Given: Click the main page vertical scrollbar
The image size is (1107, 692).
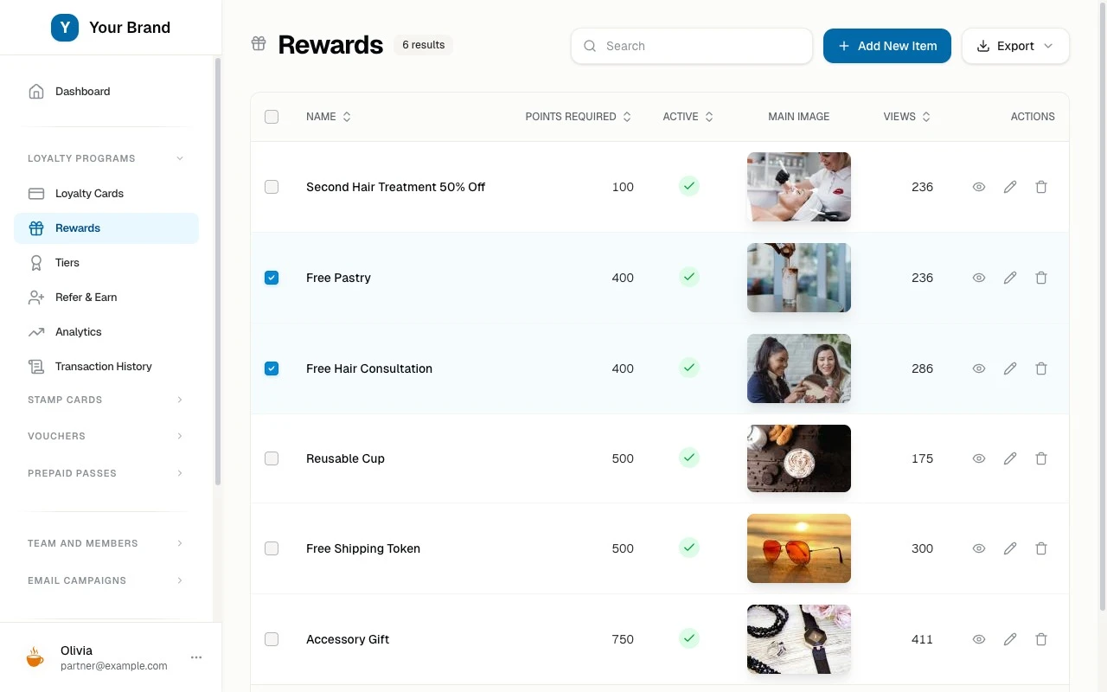Looking at the screenshot, I should point(1103,307).
